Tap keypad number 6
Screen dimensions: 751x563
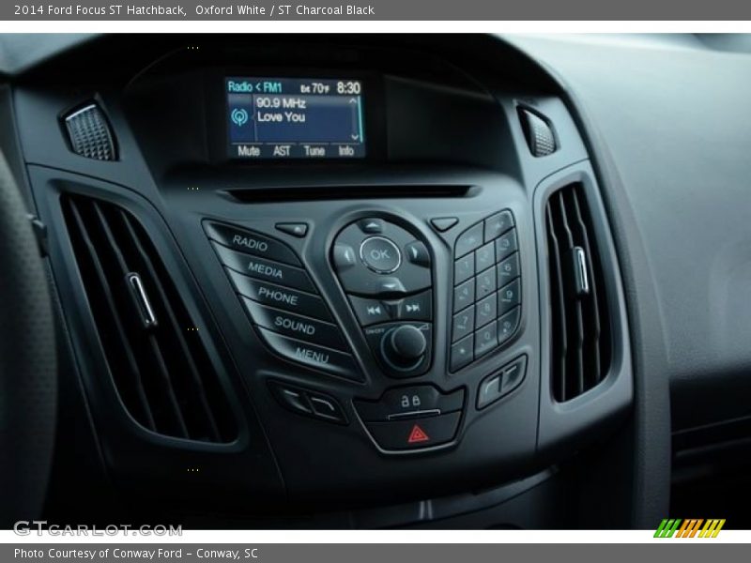(x=508, y=271)
